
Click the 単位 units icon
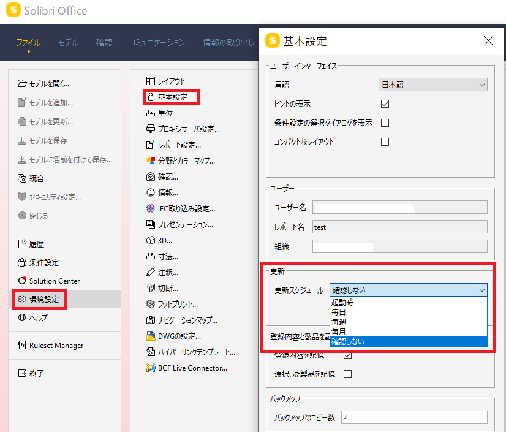tap(150, 113)
